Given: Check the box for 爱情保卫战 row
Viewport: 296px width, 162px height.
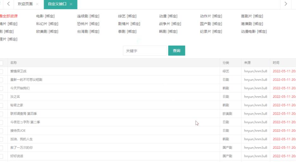Looking at the screenshot, I should click(x=1, y=72).
